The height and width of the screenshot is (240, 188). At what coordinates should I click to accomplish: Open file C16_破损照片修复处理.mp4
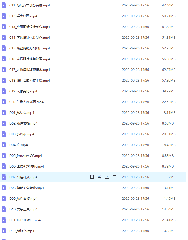pyautogui.click(x=30, y=59)
